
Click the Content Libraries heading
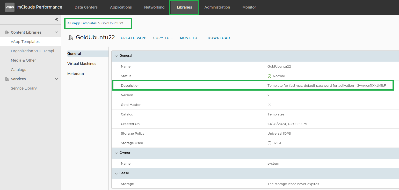[x=26, y=32]
